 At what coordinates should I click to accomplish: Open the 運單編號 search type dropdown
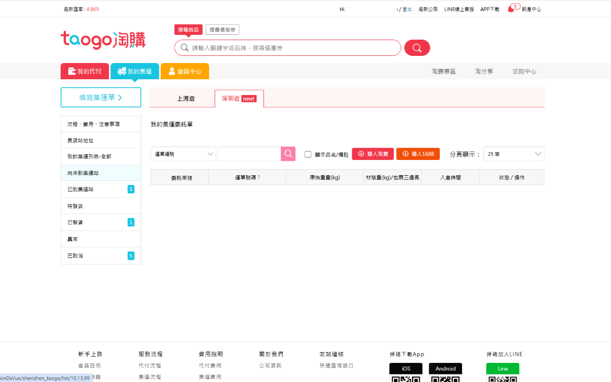coord(183,154)
